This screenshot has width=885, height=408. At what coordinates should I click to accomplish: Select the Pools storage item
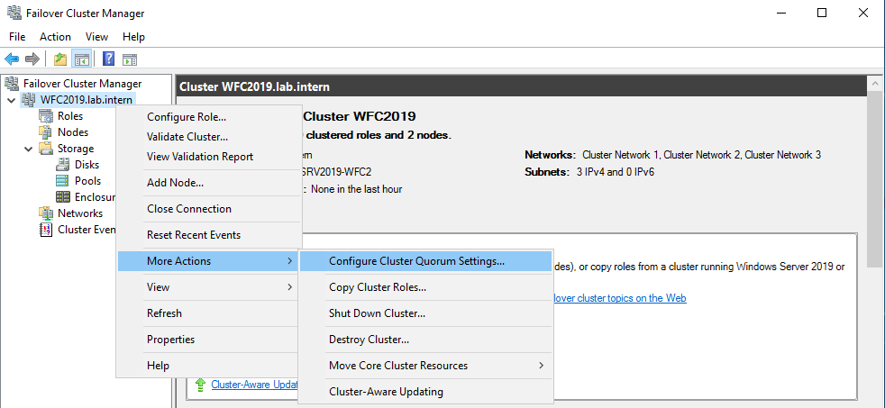click(87, 181)
